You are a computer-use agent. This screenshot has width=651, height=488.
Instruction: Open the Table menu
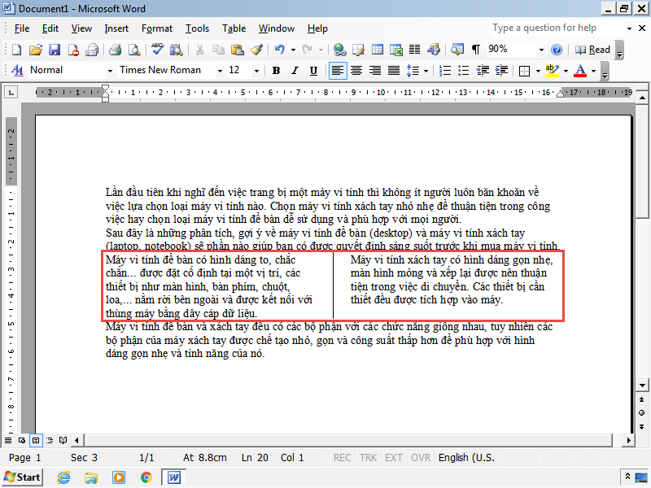tap(234, 28)
